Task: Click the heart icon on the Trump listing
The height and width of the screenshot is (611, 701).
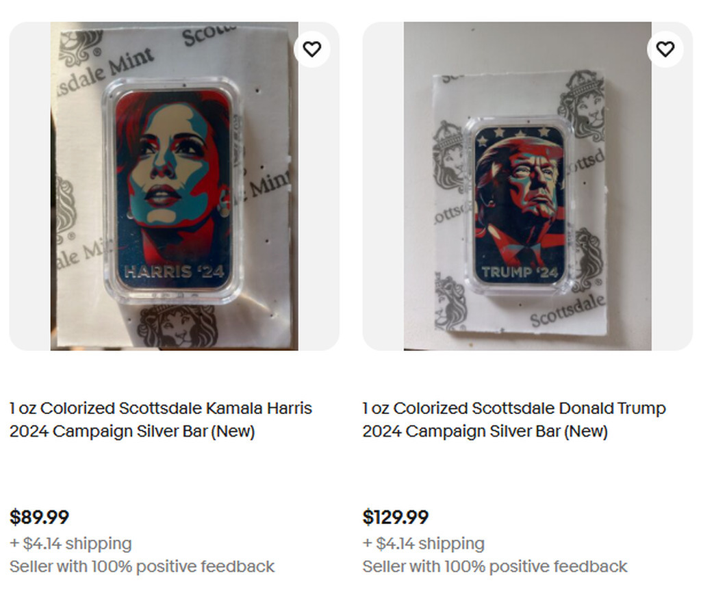Action: click(x=665, y=49)
